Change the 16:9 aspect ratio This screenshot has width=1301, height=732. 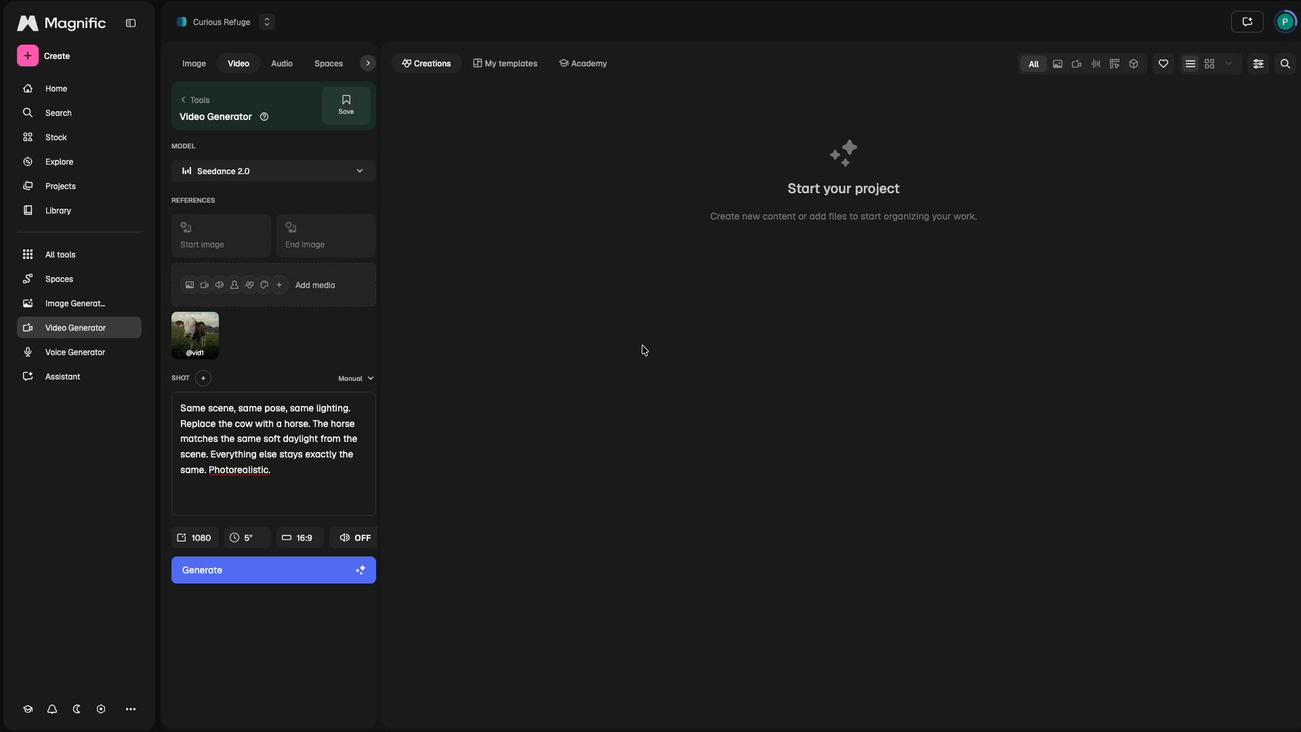pos(300,537)
